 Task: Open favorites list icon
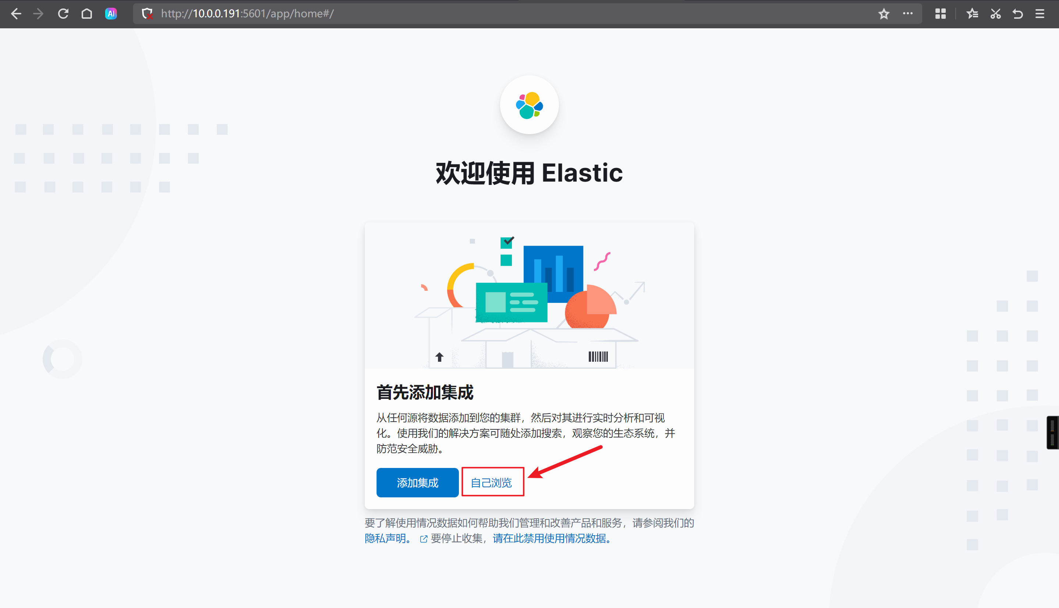click(x=972, y=14)
